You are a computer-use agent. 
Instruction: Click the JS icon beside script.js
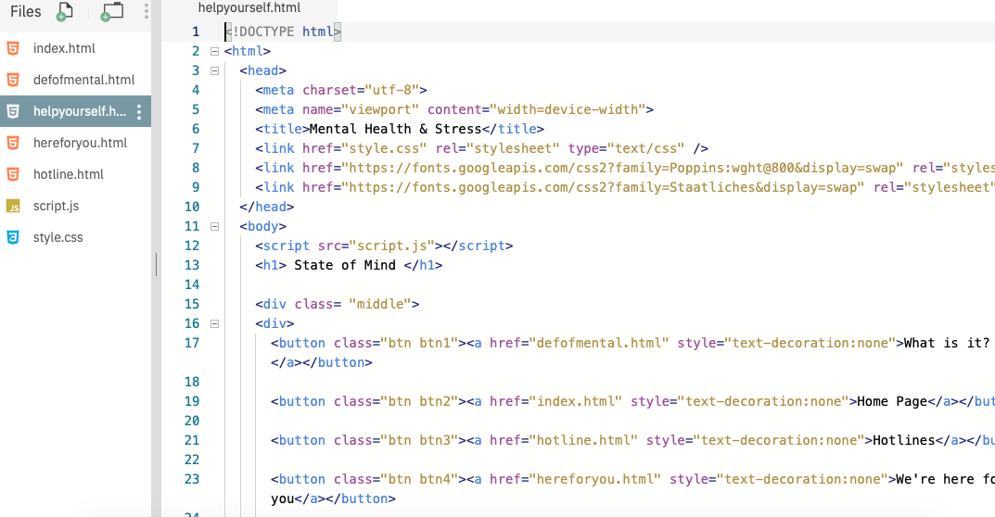[13, 207]
